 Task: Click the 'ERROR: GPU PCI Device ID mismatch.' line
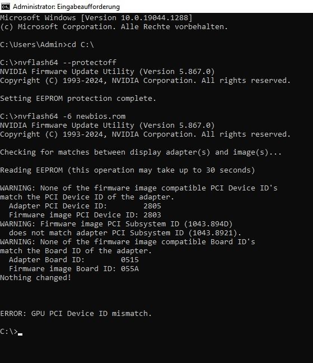point(76,314)
